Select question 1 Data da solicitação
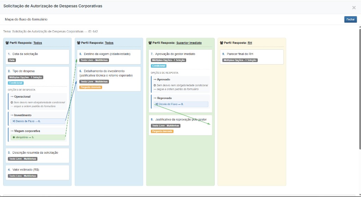 [37, 57]
